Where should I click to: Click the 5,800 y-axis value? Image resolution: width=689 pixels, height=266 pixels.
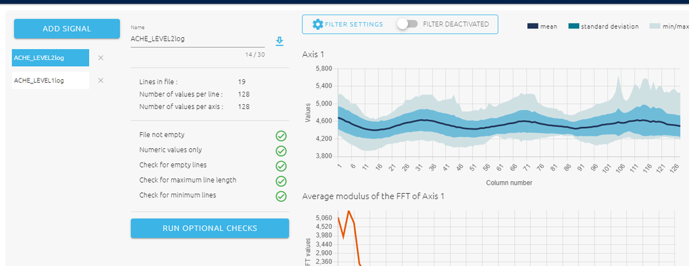click(324, 68)
